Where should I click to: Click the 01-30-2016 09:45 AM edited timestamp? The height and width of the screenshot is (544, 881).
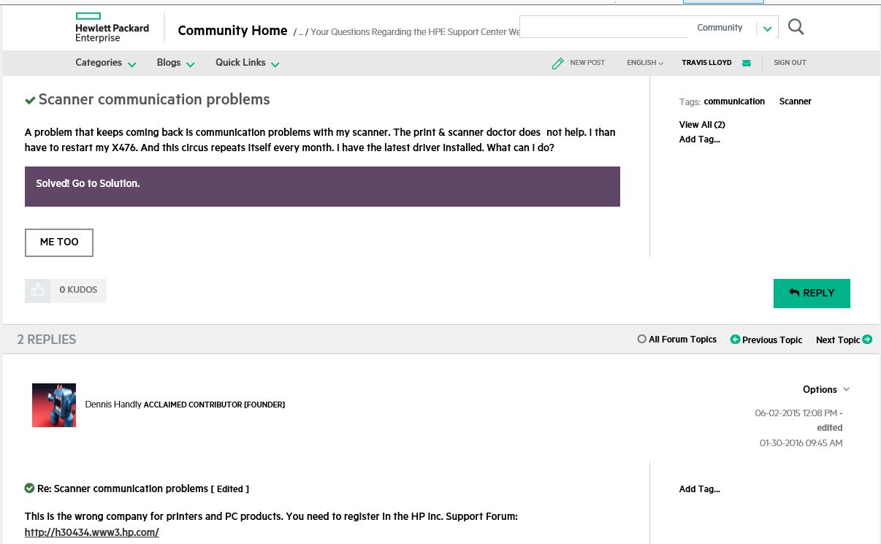801,443
